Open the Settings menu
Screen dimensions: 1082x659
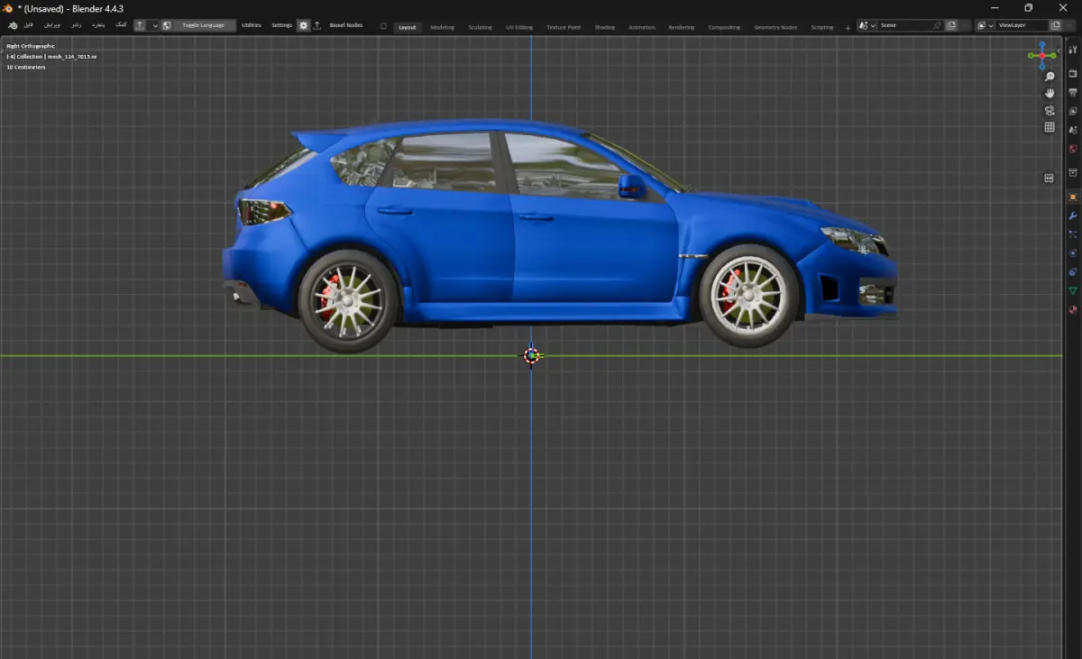[x=282, y=25]
